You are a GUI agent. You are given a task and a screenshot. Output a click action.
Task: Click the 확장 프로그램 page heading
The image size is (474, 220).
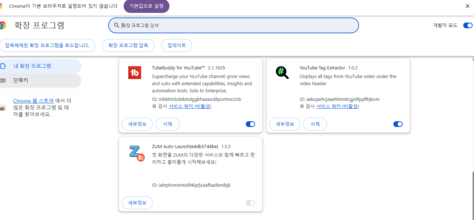[39, 25]
